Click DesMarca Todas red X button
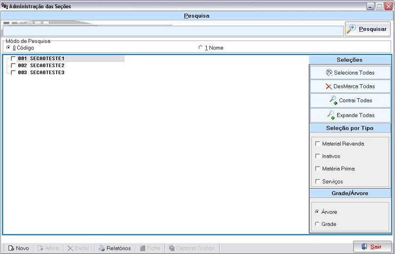 [350, 86]
